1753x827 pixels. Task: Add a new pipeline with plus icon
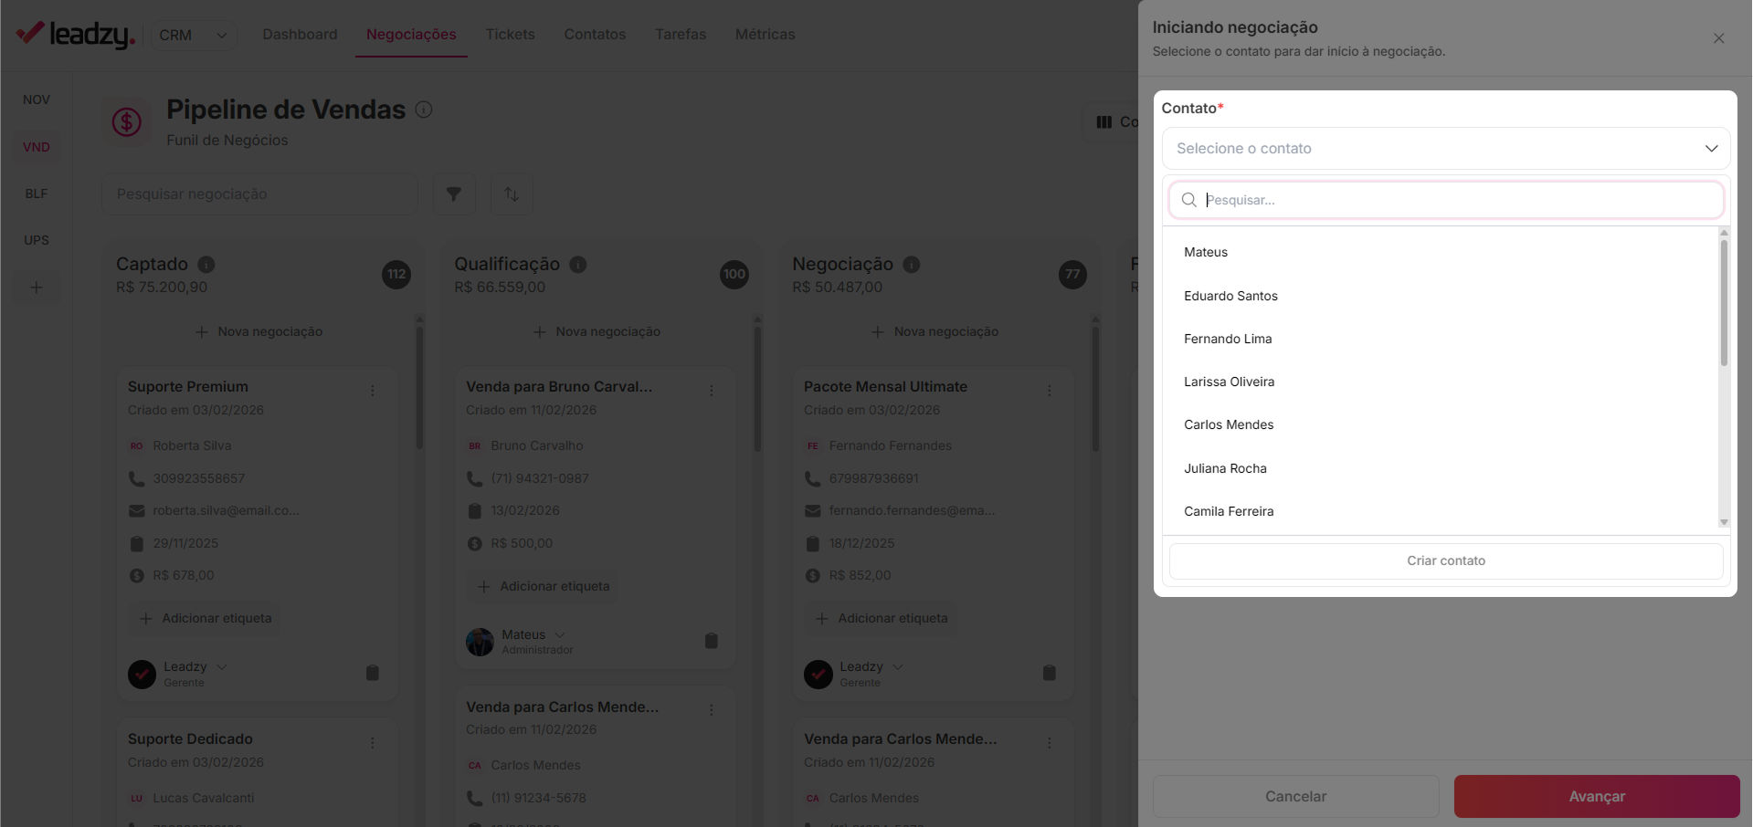point(37,288)
